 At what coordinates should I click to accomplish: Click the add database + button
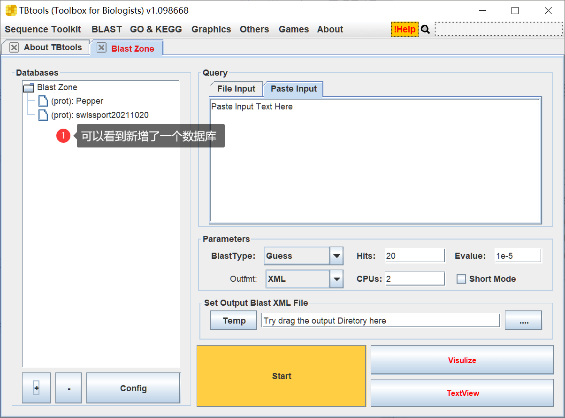point(36,388)
